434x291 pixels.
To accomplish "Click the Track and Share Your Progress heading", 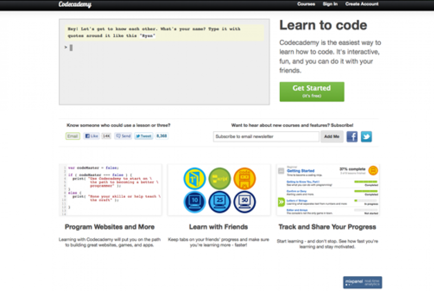I will pos(327,227).
